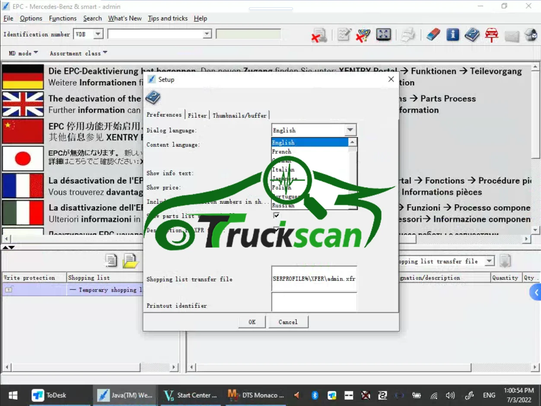The height and width of the screenshot is (406, 541).
Task: Click the battery tray icon
Action: click(417, 395)
